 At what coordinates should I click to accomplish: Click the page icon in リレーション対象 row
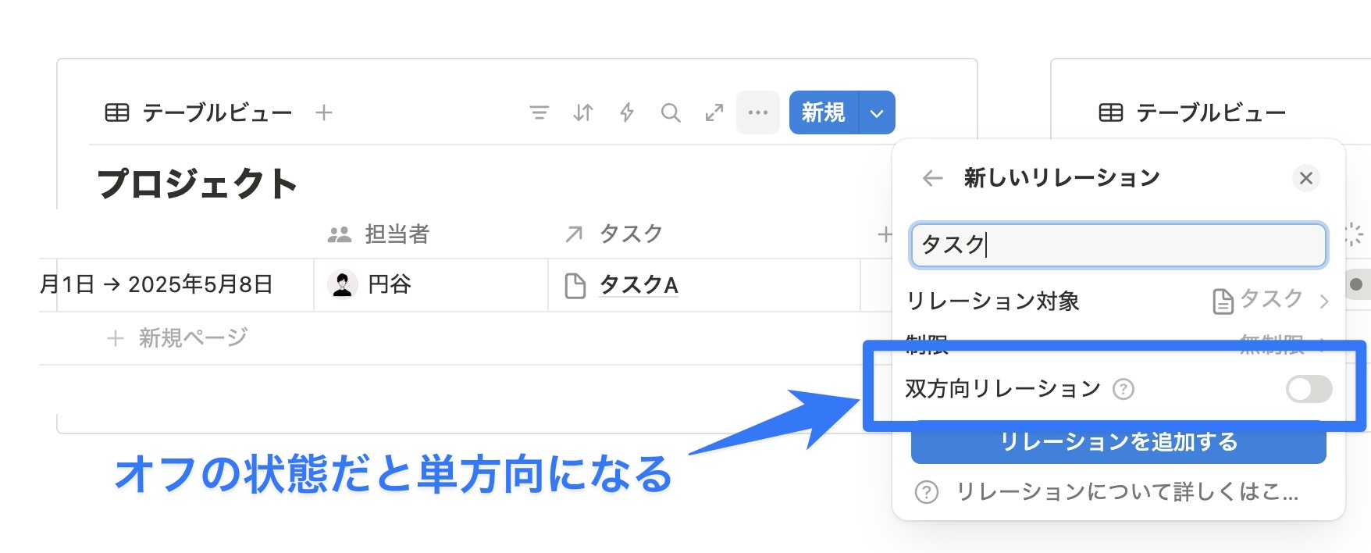(1223, 301)
